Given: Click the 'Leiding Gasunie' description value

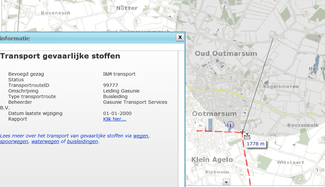Looking at the screenshot, I should 121,91.
